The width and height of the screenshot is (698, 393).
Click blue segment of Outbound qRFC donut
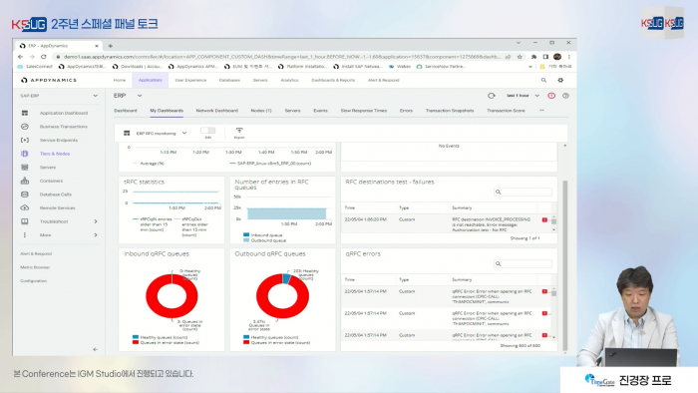click(x=286, y=278)
